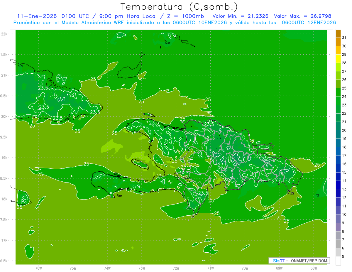Click legend value 14
This screenshot has width=352, height=272.
point(344,181)
